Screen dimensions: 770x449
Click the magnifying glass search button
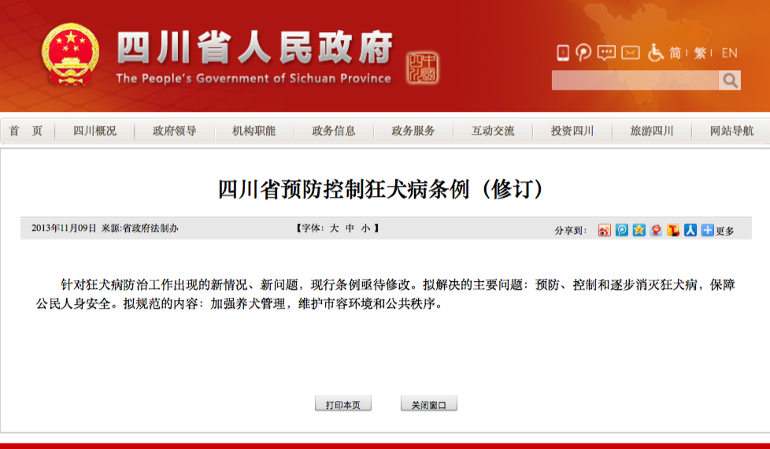[x=730, y=80]
